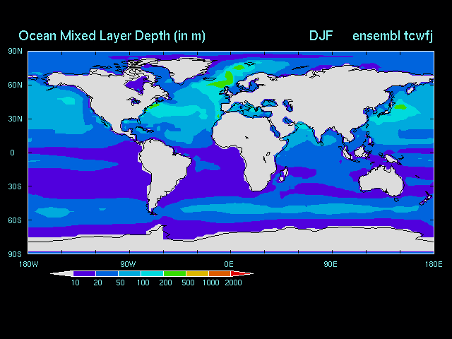Click the orange 1000-2000 colorbar segment
This screenshot has width=452, height=339.
220,273
